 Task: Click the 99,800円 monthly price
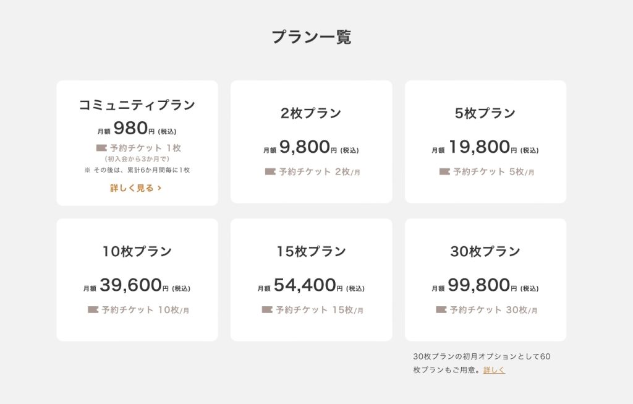482,285
